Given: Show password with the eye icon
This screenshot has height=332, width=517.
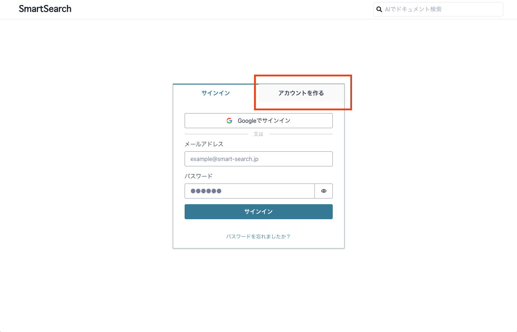Looking at the screenshot, I should 324,191.
